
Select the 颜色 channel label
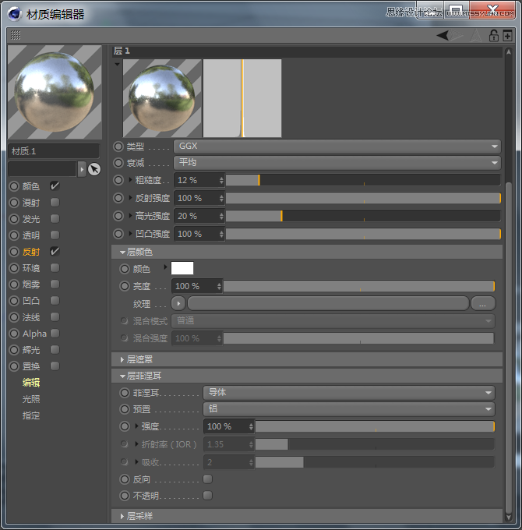point(31,186)
